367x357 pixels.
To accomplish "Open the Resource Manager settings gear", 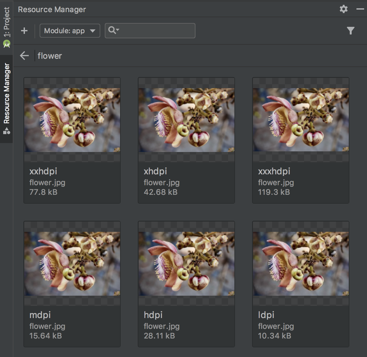I will [x=343, y=9].
